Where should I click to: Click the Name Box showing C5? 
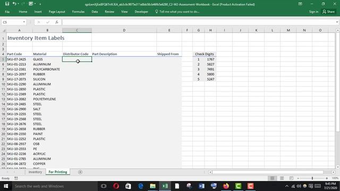tap(12, 22)
